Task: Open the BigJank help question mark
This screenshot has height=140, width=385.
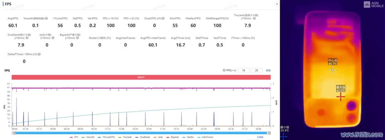Action: [x=78, y=38]
